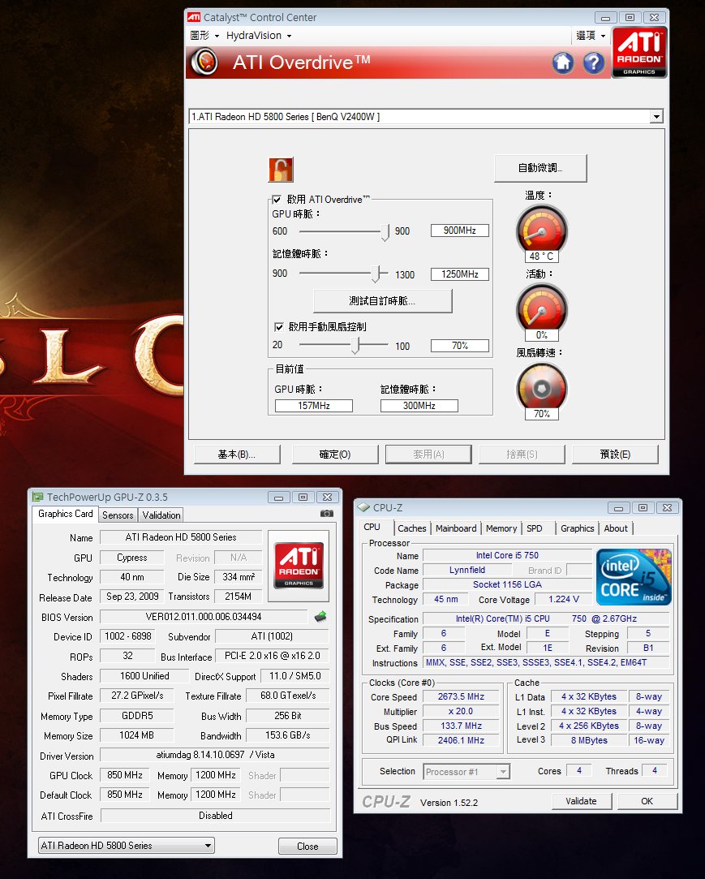Click GPU-Z BIOS version field

point(204,617)
